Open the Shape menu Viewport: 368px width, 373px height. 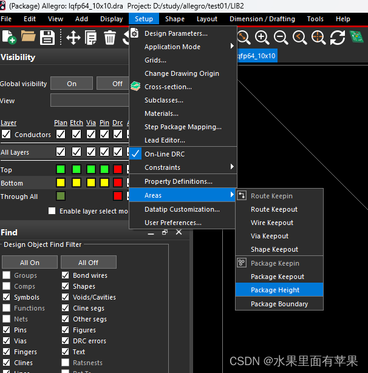coord(175,19)
